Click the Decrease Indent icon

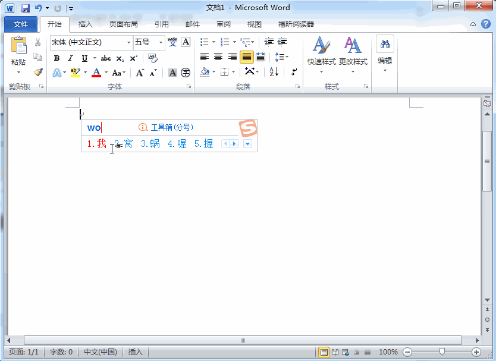click(x=269, y=42)
